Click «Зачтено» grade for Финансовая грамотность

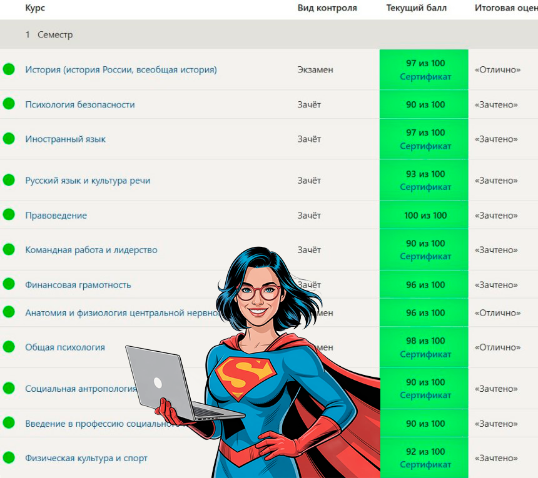point(496,285)
